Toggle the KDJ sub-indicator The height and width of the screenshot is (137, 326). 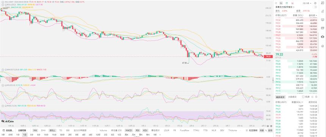click(x=145, y=130)
